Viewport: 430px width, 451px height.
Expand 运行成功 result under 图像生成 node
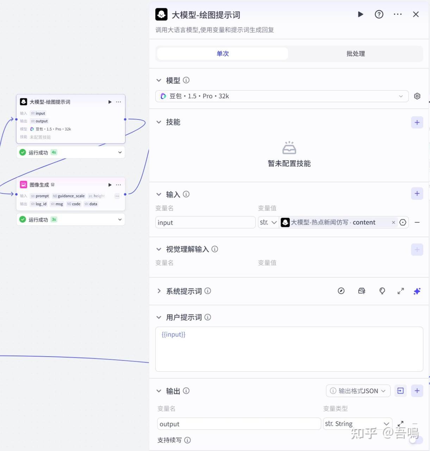[x=120, y=220]
